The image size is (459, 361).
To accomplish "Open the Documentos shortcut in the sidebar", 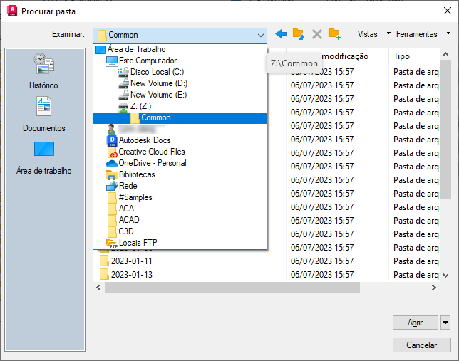I will pos(44,115).
